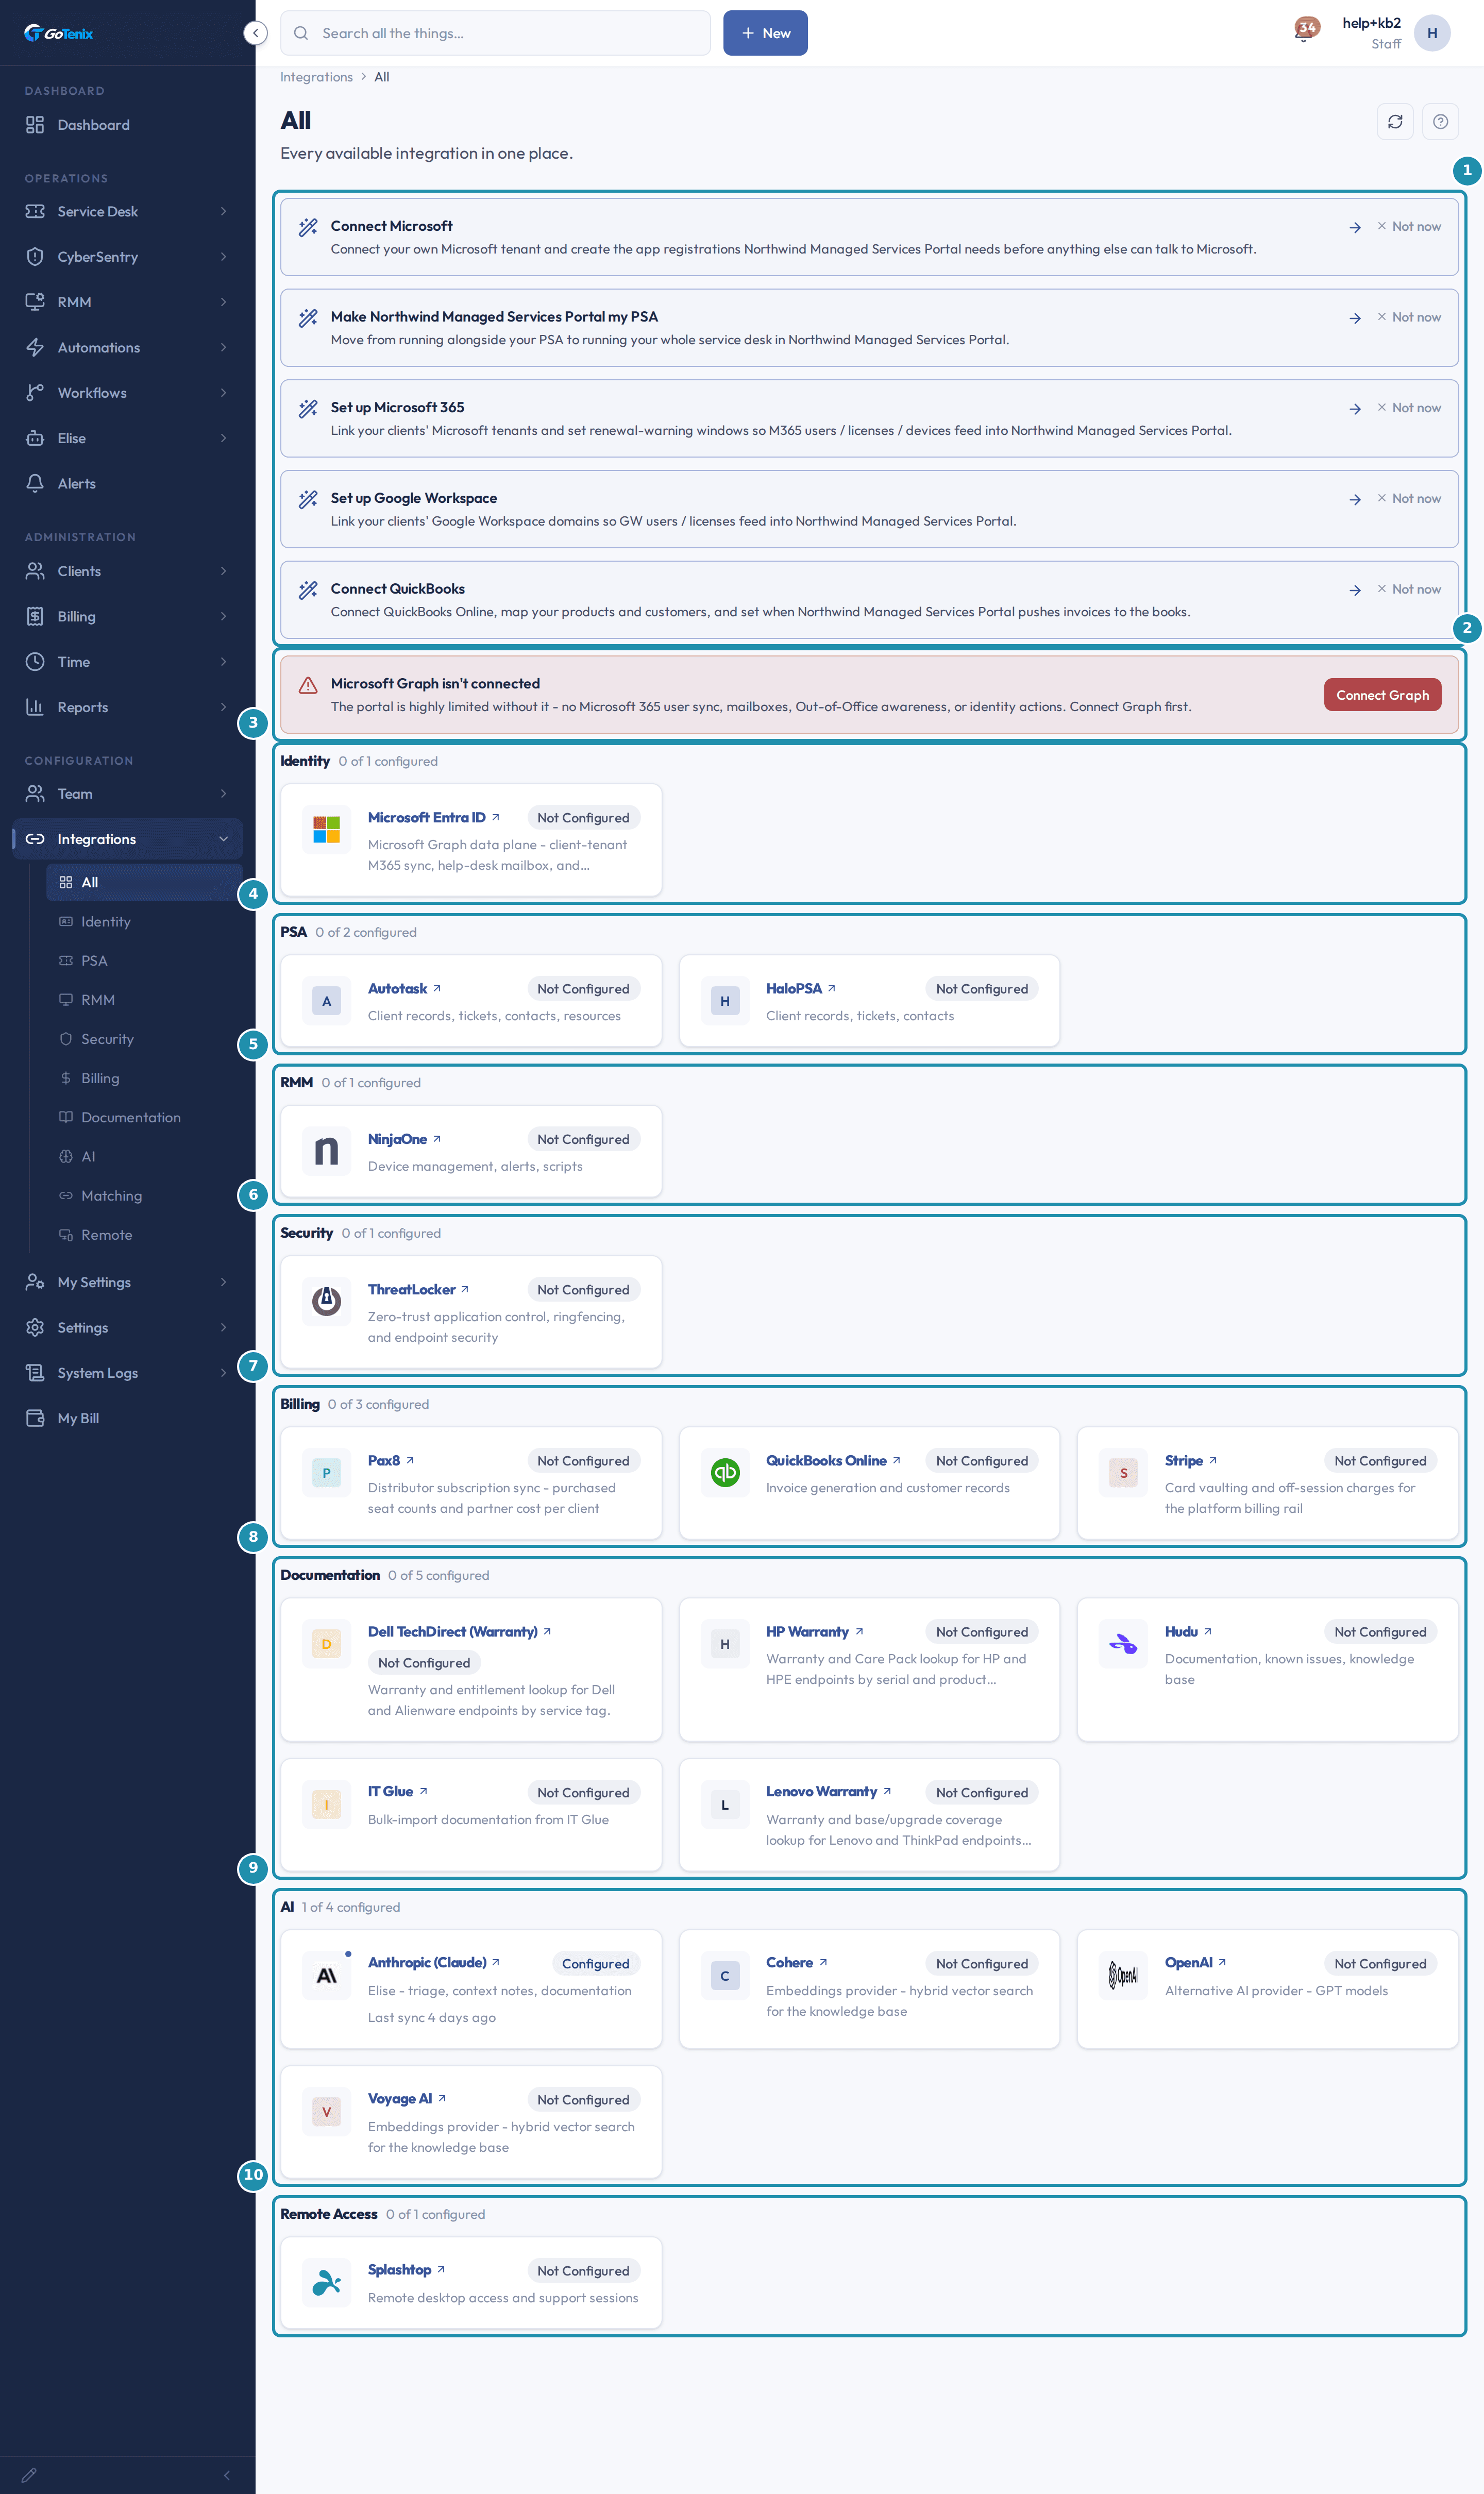Expand the Service Desk menu

[128, 211]
